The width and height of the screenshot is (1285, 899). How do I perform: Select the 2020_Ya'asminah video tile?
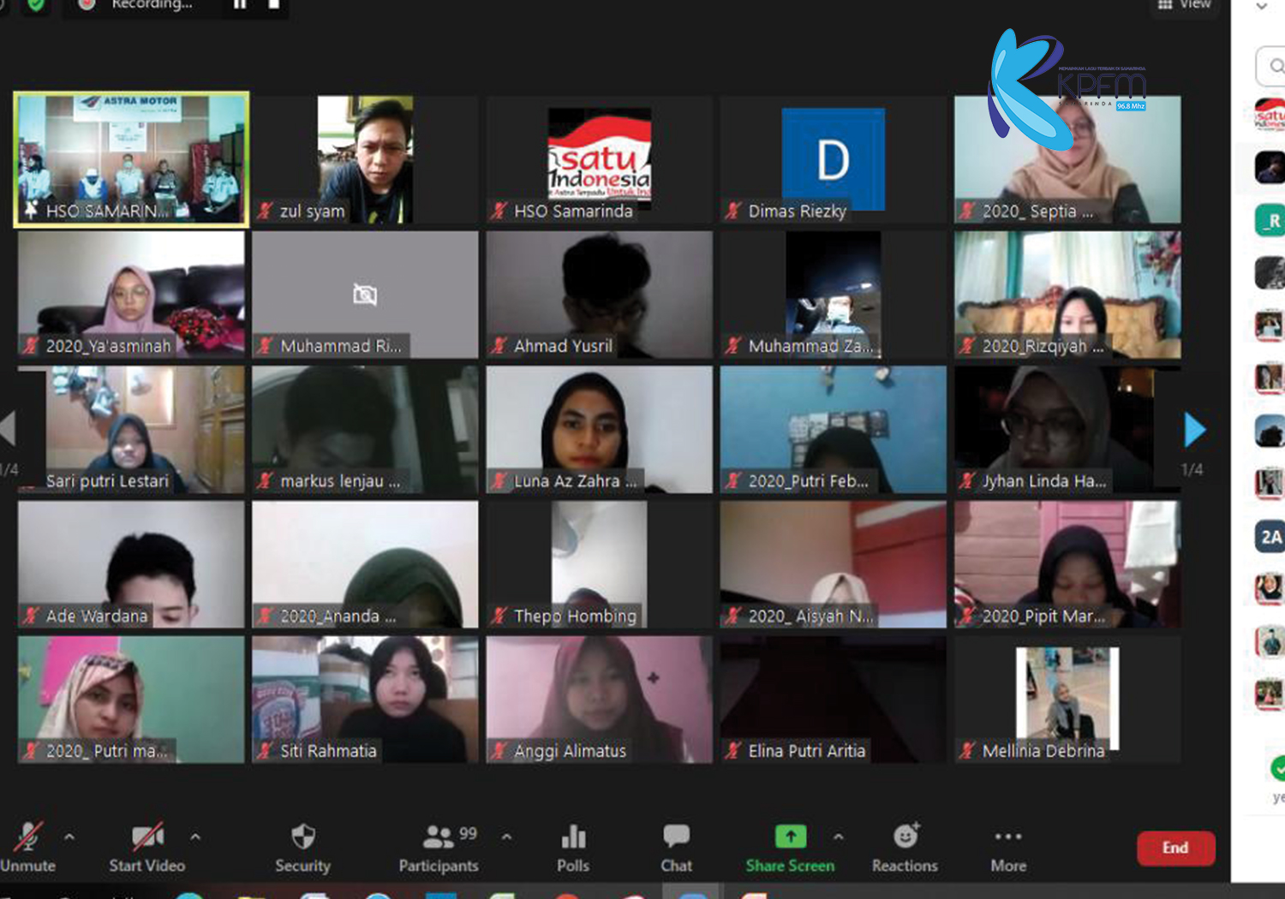click(x=131, y=295)
